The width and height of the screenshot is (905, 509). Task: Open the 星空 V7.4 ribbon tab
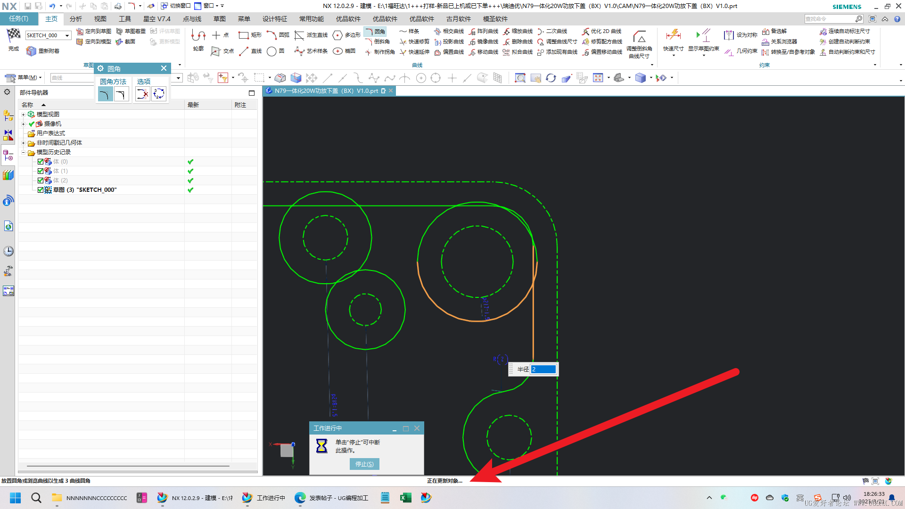[157, 19]
